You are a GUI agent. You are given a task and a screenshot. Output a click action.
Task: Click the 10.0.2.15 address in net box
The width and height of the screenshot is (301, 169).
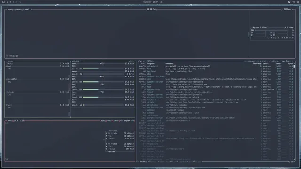click(19, 121)
